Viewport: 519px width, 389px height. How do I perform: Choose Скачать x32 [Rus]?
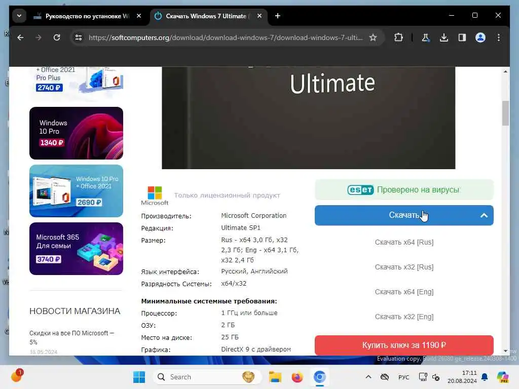tap(404, 267)
